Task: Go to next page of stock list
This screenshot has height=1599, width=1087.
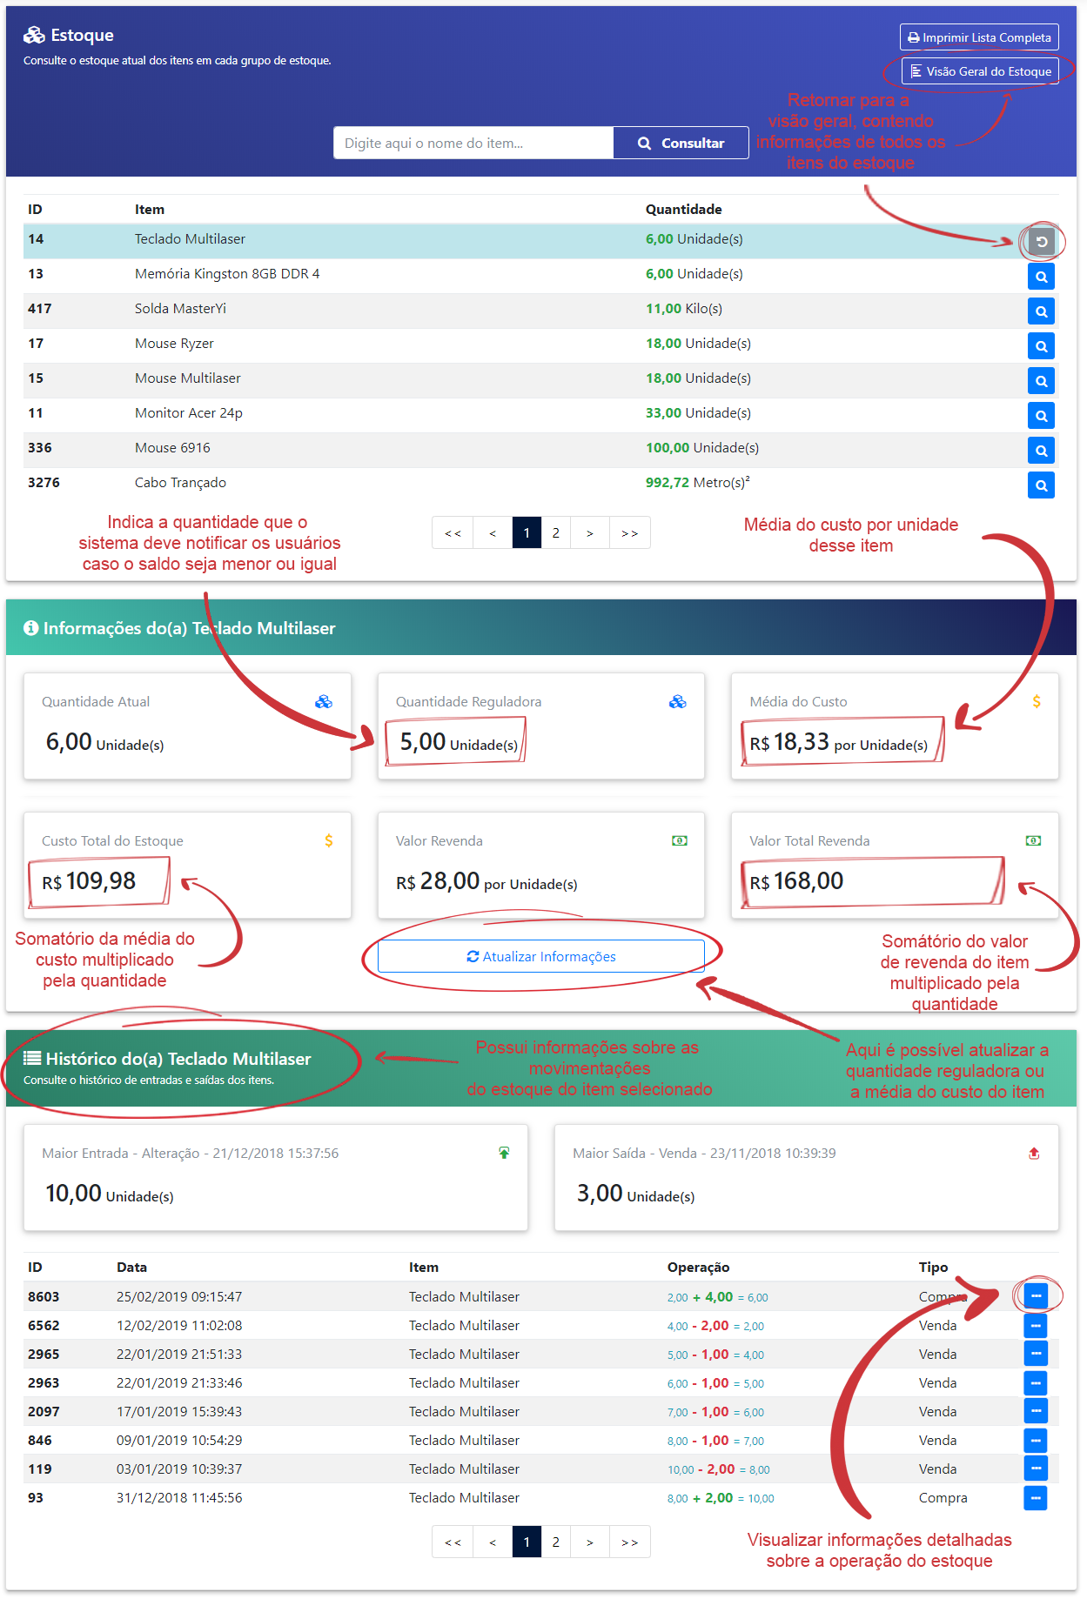Action: pos(590,533)
